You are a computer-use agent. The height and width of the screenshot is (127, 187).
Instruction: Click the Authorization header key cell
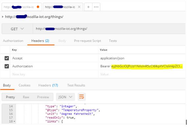point(54,66)
